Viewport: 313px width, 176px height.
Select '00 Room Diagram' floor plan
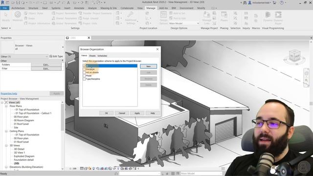(24, 120)
